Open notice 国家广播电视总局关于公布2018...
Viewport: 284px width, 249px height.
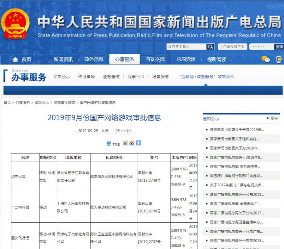pyautogui.click(x=237, y=195)
